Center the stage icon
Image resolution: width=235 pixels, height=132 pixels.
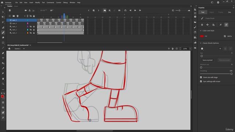(x=169, y=49)
